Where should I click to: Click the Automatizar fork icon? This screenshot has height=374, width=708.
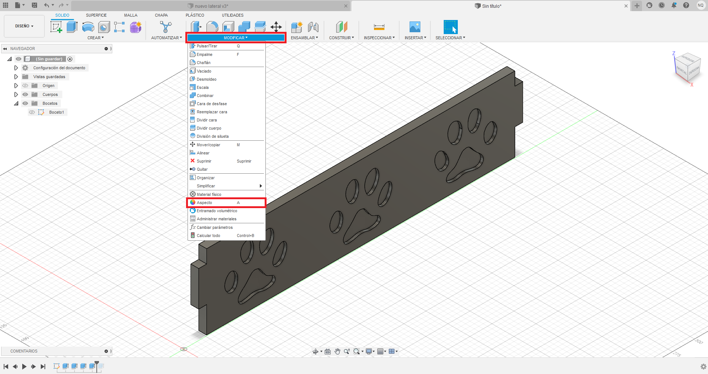[x=166, y=27]
